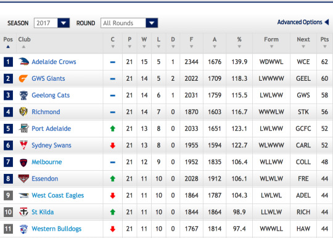The image size is (333, 238).
Task: Click Adelaide Crows' points total 62
Action: tap(324, 62)
